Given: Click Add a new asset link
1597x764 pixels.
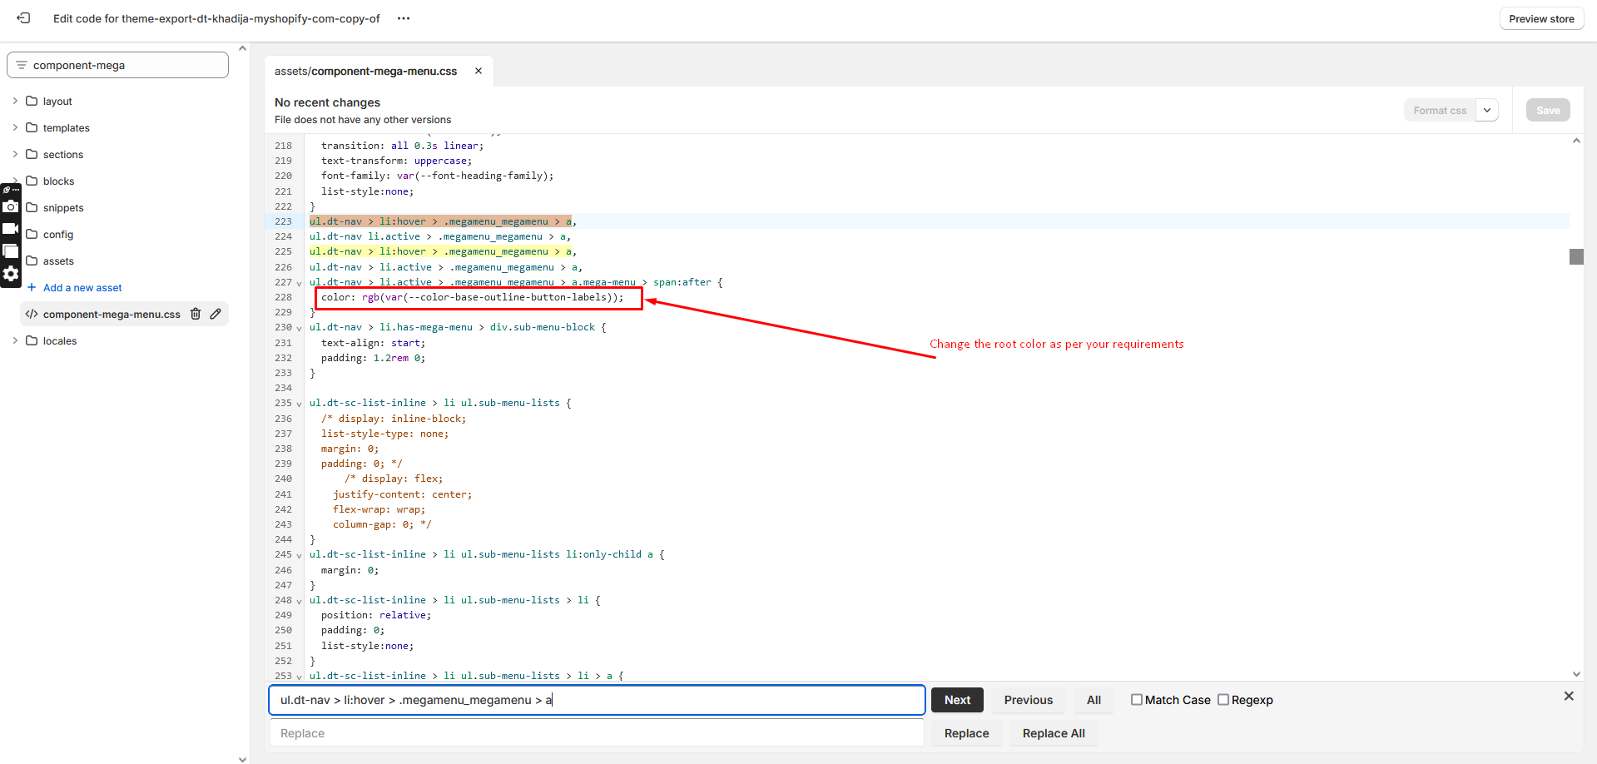Looking at the screenshot, I should [82, 287].
